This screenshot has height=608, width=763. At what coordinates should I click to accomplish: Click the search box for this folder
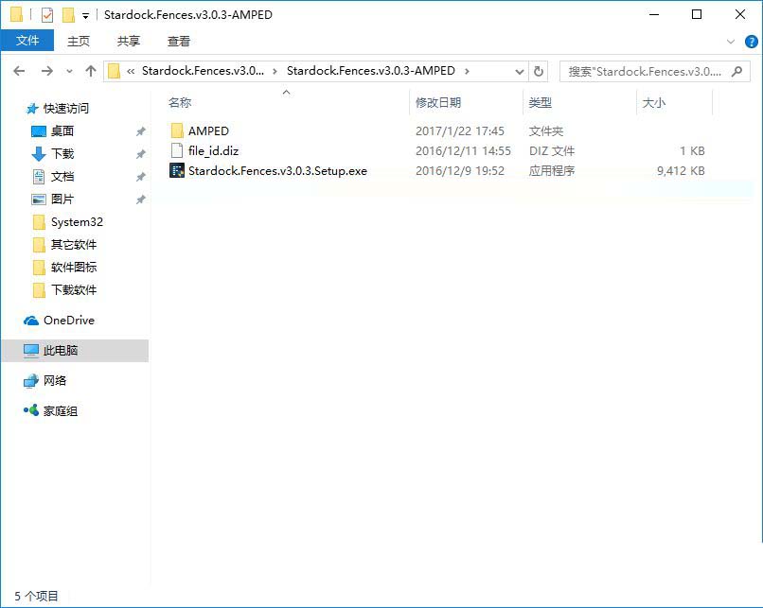644,71
